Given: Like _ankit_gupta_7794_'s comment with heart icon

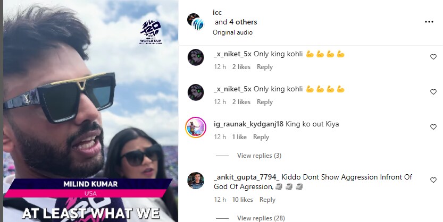Looking at the screenshot, I should point(433,180).
